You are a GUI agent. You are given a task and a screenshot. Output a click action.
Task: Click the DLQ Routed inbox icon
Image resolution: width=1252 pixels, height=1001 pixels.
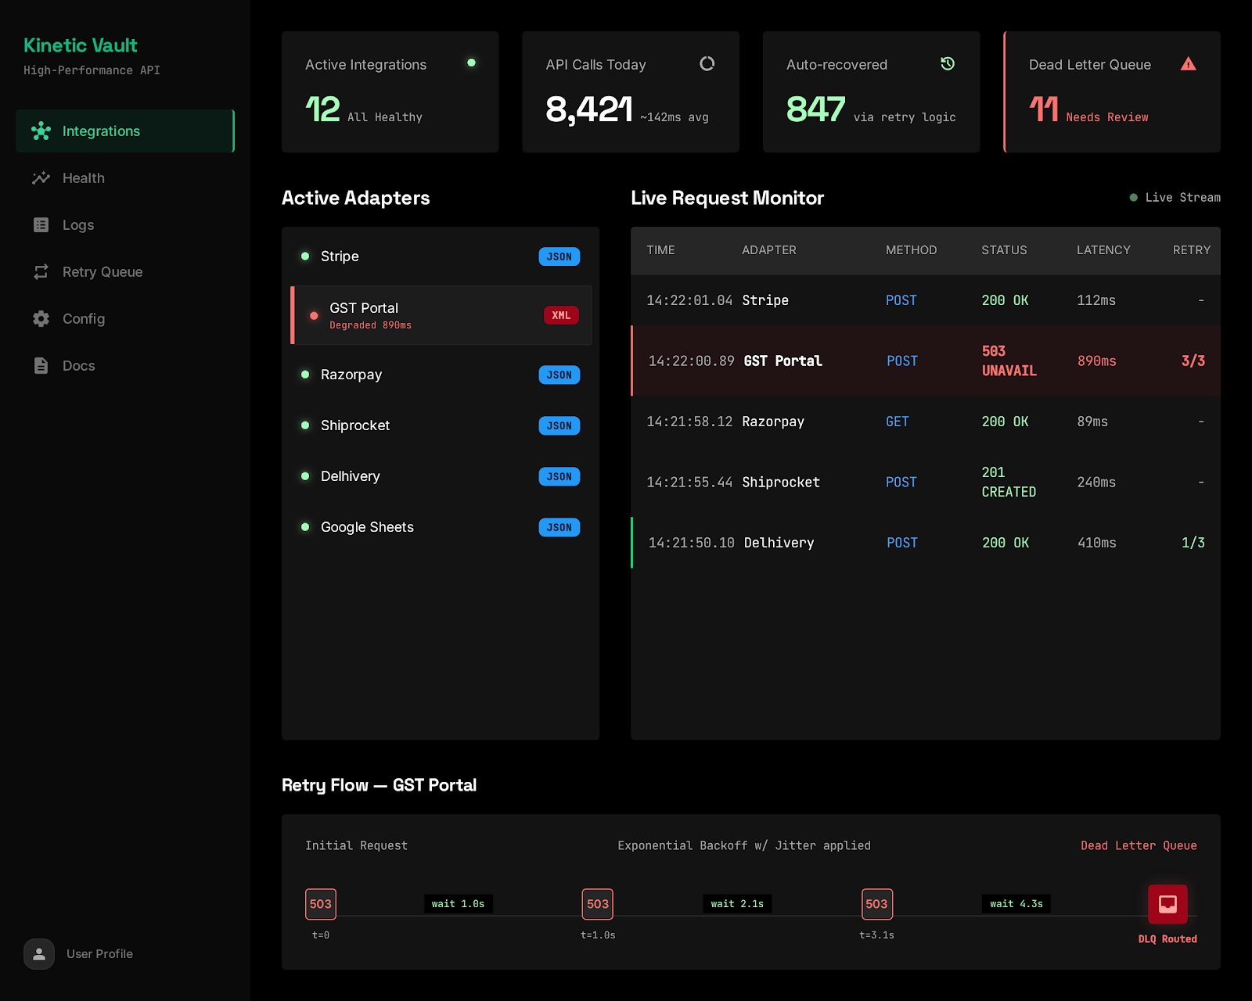click(x=1167, y=904)
